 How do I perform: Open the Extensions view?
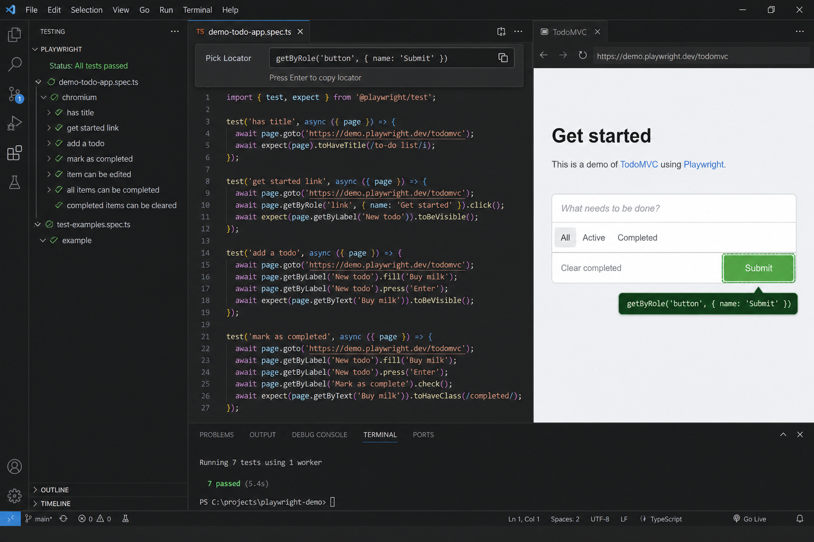click(14, 153)
